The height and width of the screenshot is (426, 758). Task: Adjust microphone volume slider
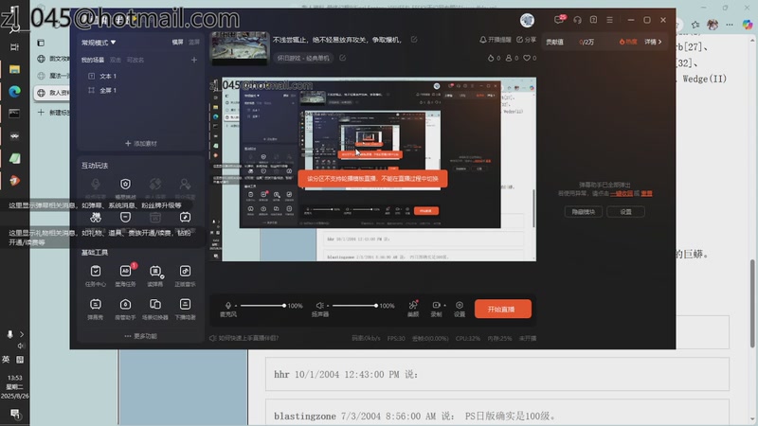pyautogui.click(x=262, y=305)
